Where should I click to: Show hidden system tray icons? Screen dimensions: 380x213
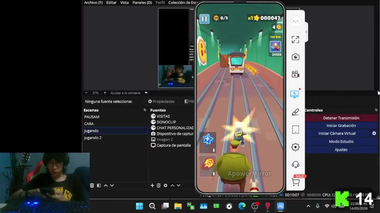tap(308, 206)
